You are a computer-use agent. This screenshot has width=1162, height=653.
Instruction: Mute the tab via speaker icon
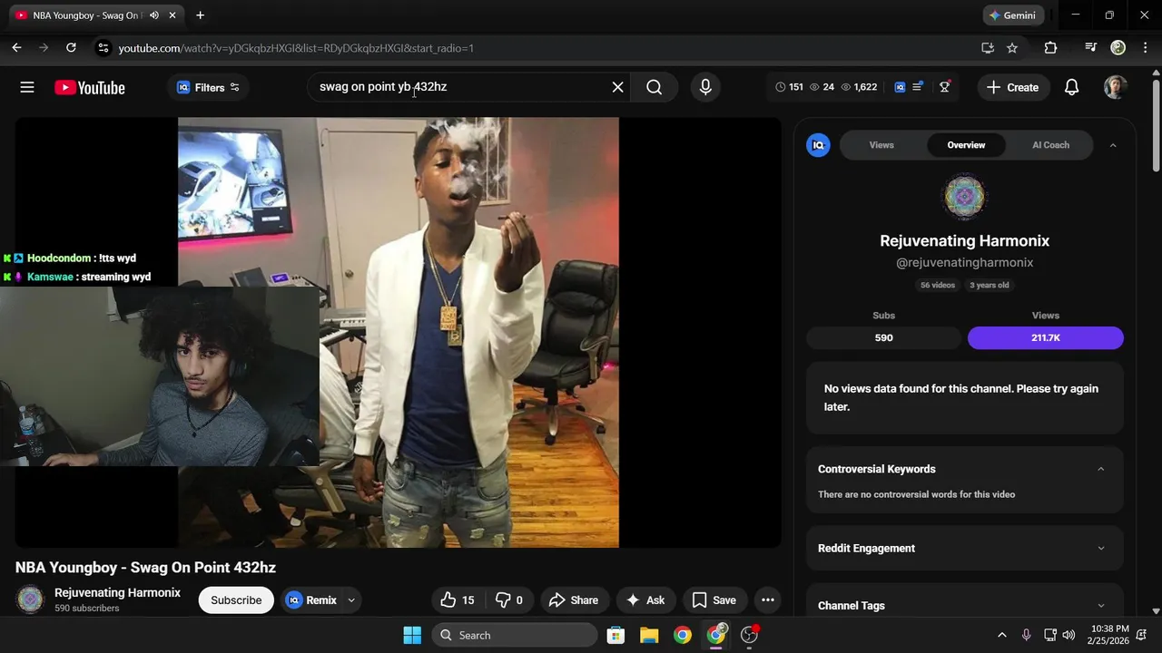[154, 15]
